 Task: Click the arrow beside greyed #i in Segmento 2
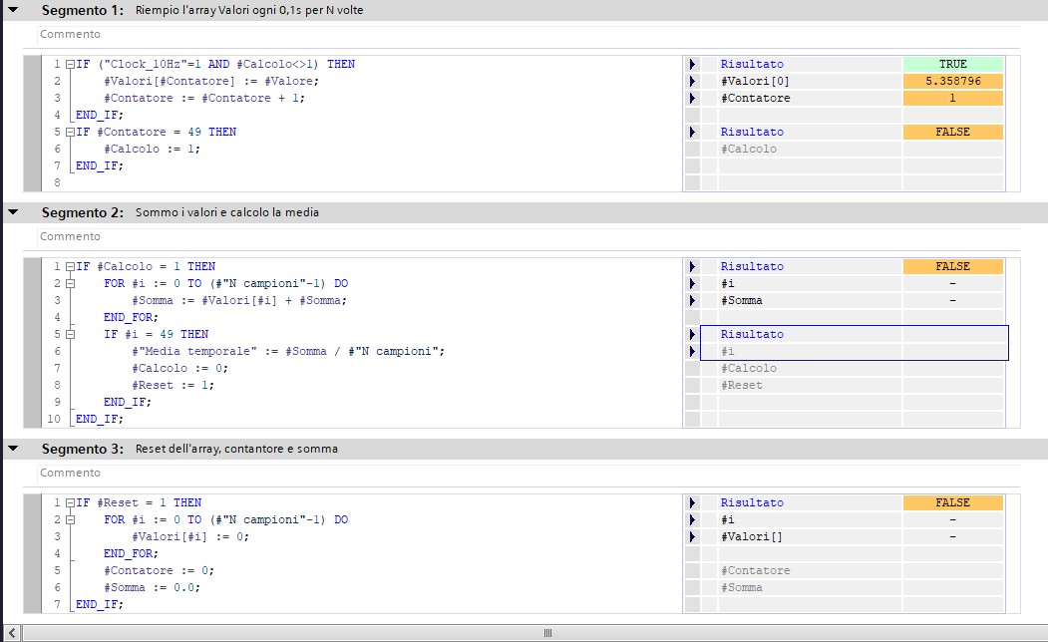pyautogui.click(x=692, y=351)
